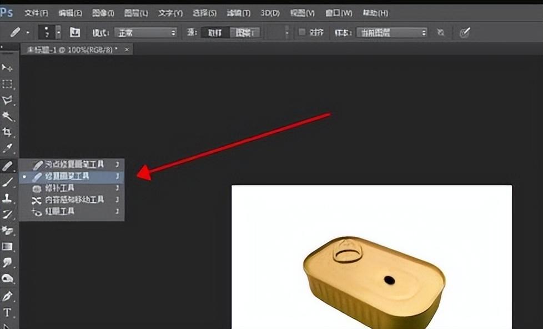Select the Rectangular Marquee tool

pyautogui.click(x=7, y=84)
